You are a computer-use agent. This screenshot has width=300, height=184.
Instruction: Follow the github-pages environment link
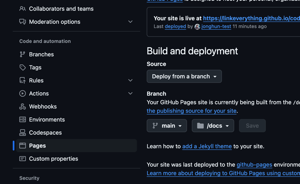point(254,164)
